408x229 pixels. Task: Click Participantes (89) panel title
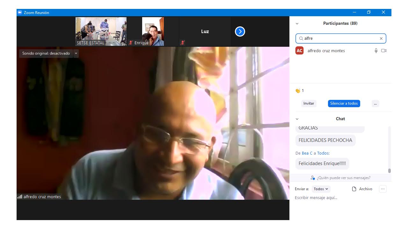point(340,24)
